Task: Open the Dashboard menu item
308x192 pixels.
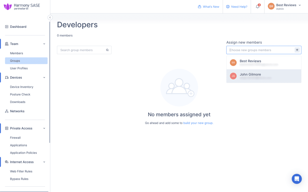Action: tap(18, 27)
